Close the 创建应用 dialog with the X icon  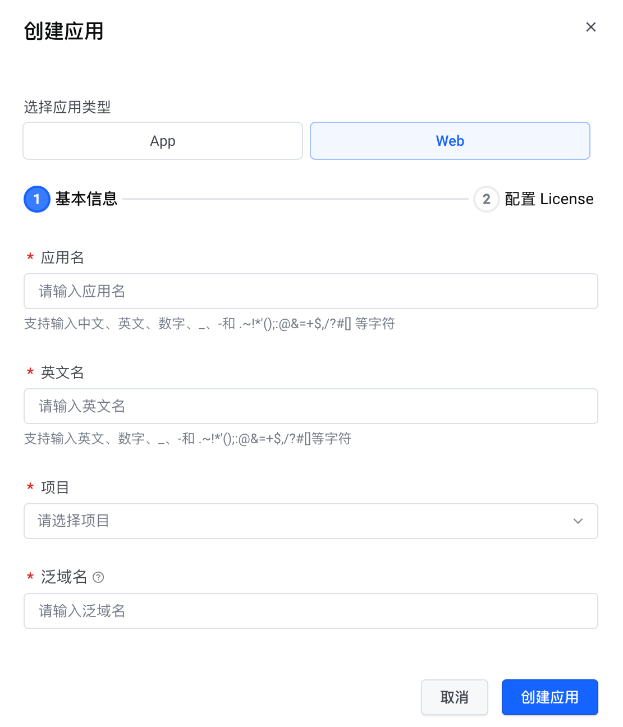590,27
